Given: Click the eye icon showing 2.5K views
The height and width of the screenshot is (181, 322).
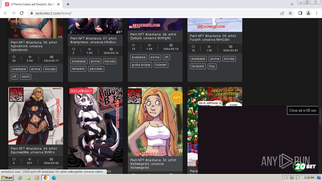Looking at the screenshot, I should (x=30, y=57).
